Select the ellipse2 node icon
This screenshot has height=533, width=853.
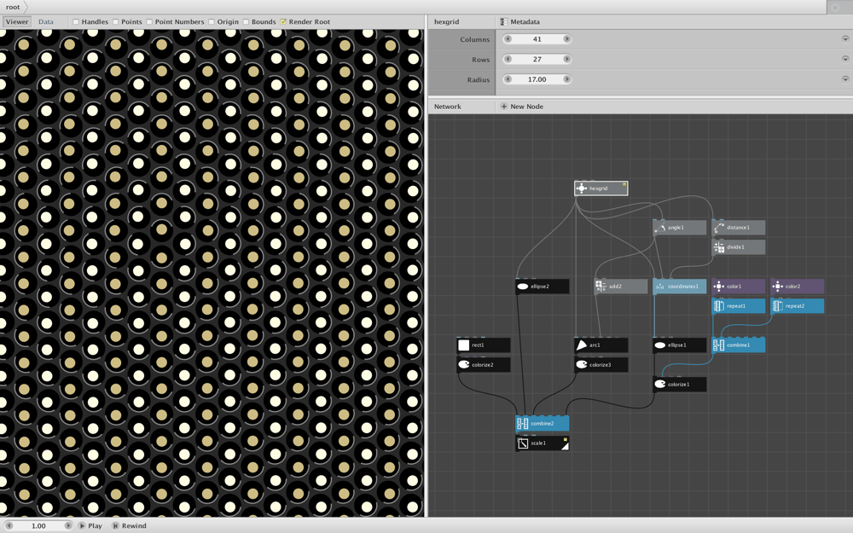523,287
